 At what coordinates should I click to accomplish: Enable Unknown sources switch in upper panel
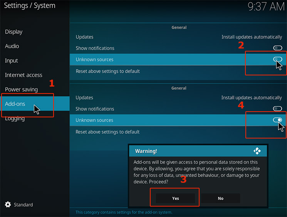click(278, 59)
